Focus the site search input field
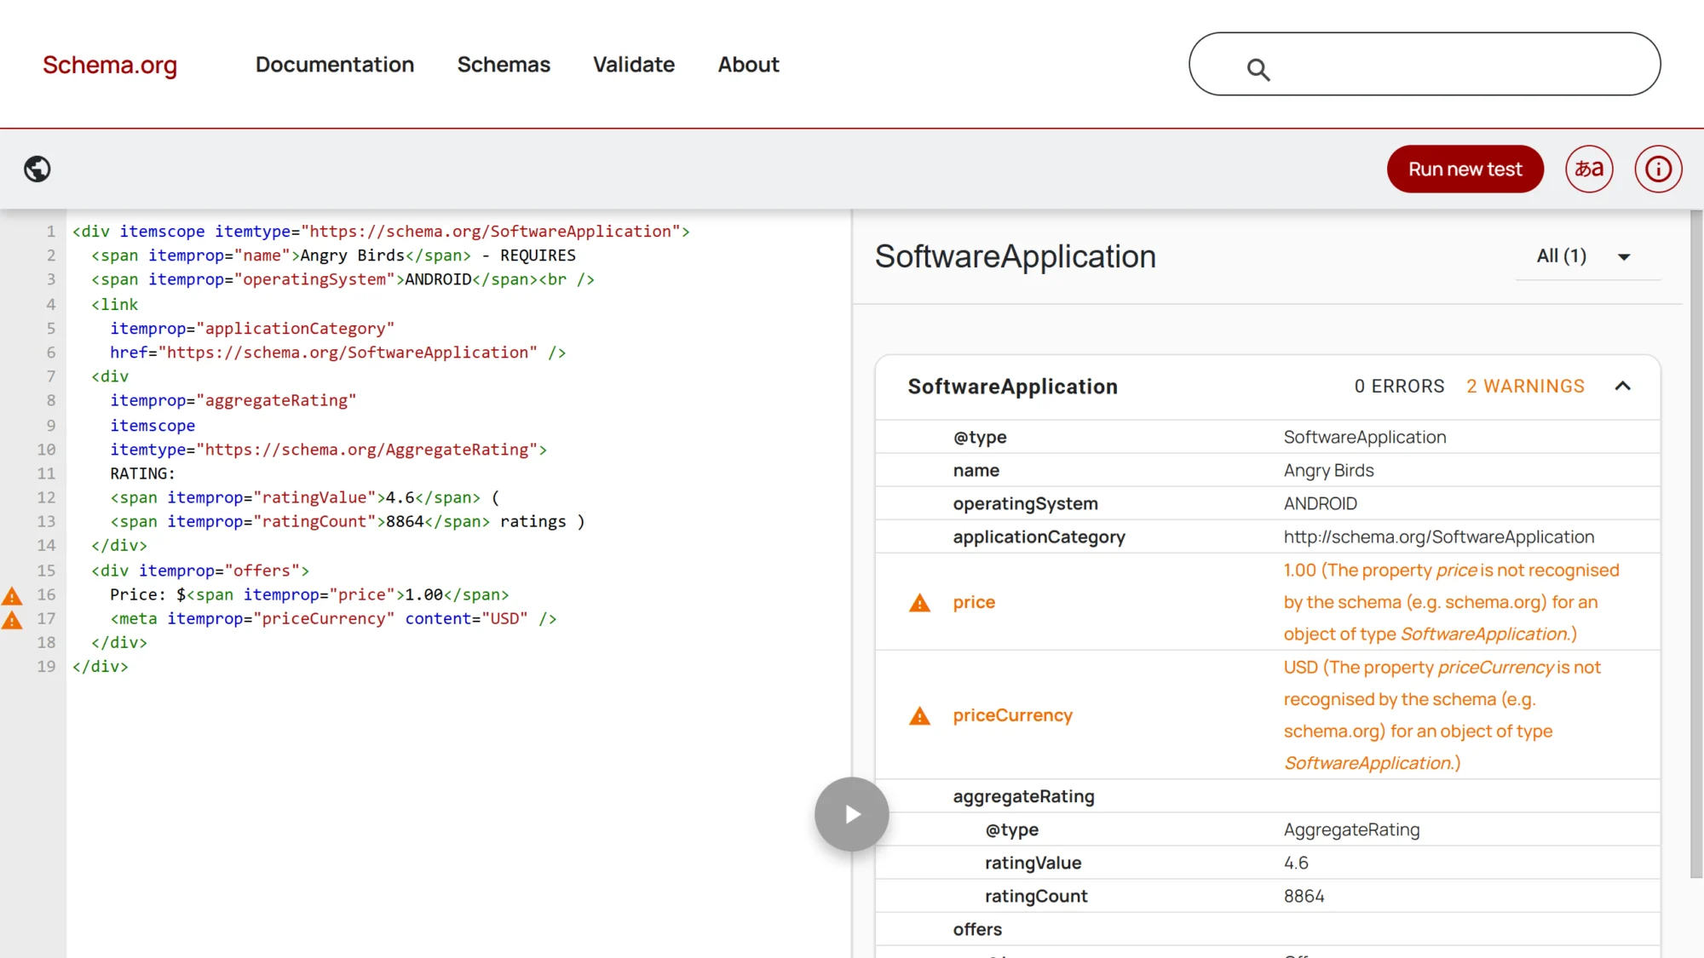Image resolution: width=1704 pixels, height=958 pixels. click(1425, 64)
